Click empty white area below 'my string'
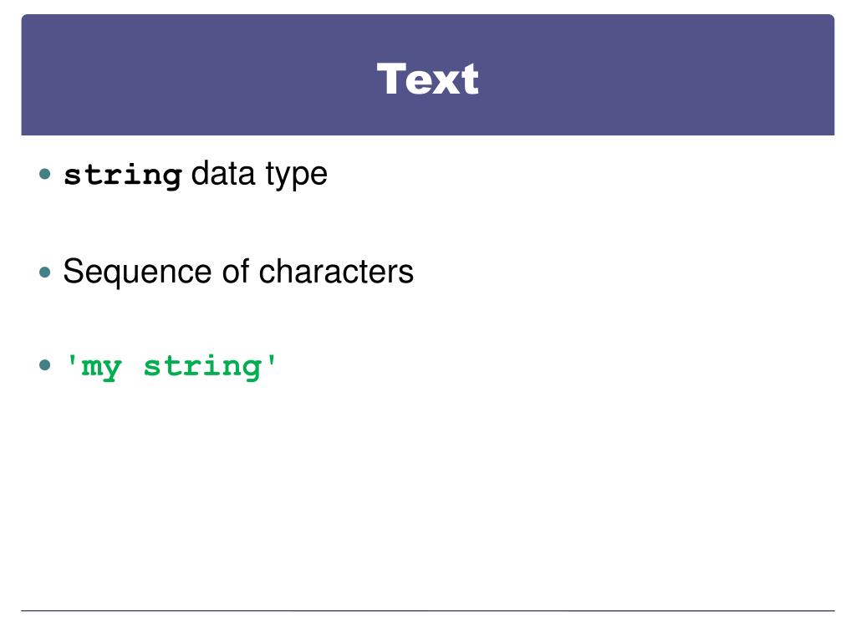The image size is (856, 642). (x=427, y=492)
